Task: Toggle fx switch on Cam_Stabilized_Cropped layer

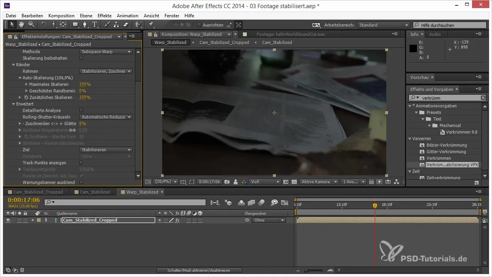Action: pos(178,220)
